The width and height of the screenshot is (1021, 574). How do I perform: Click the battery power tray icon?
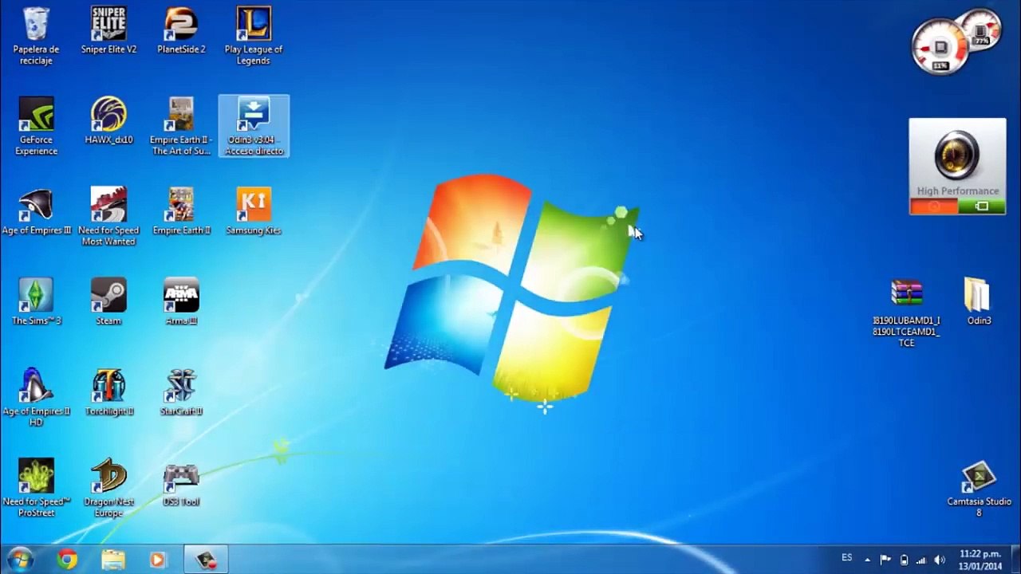point(904,560)
